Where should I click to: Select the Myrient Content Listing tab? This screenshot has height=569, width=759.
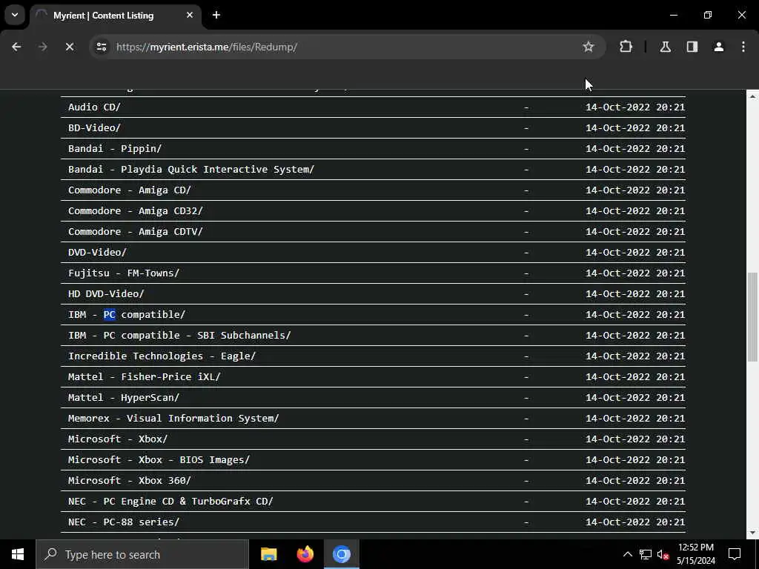coord(116,16)
